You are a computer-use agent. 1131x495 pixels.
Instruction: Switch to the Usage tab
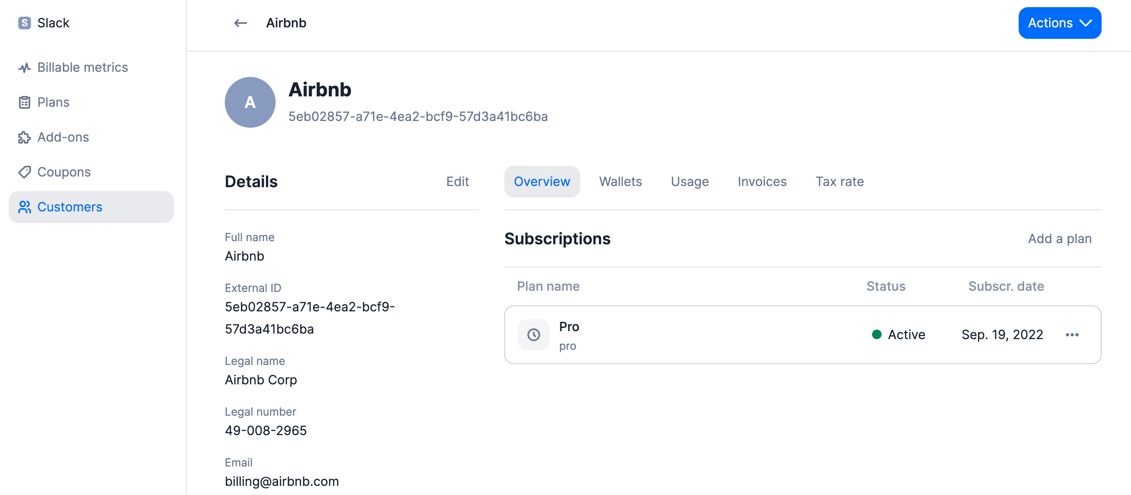tap(689, 181)
